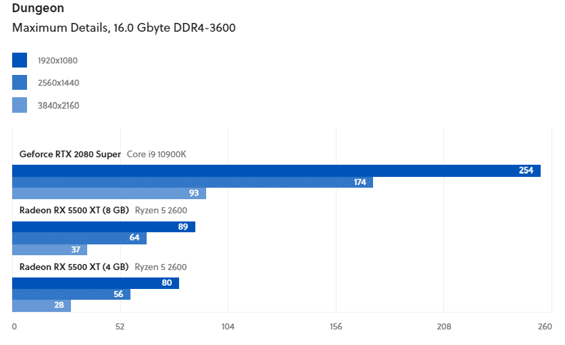Click the axis tick label 104
Screen dimensions: 565x345
coord(228,327)
